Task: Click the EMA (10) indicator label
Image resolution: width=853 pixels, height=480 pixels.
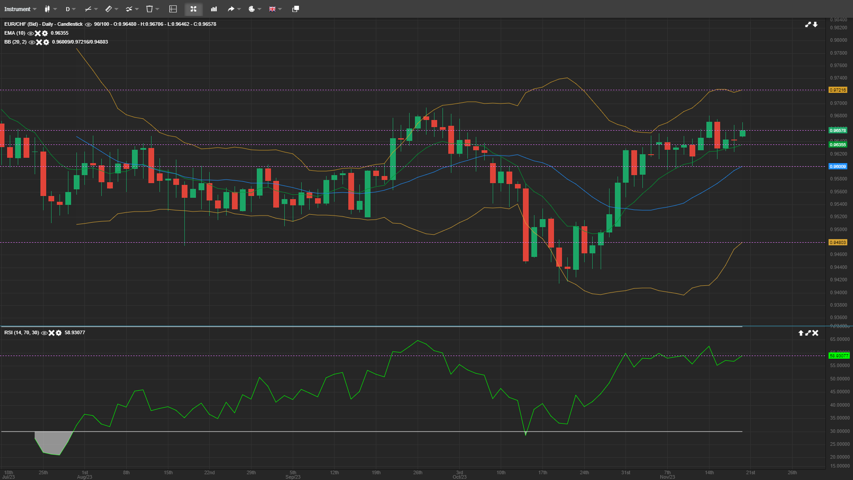Action: (x=15, y=33)
